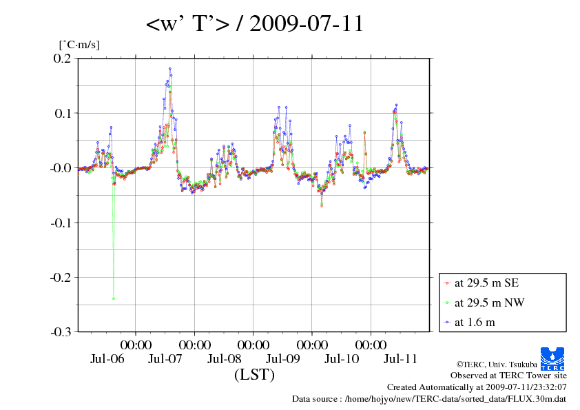
Task: Click the 'Jul-07' date label
Action: [165, 358]
